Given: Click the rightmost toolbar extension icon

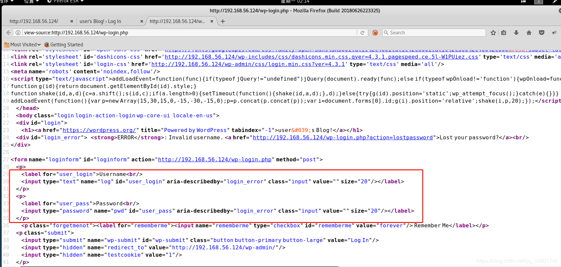Looking at the screenshot, I should [x=554, y=33].
